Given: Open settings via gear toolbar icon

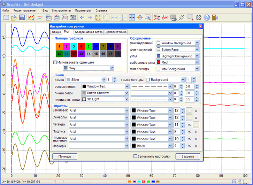Looking at the screenshot, I should click(x=199, y=17).
